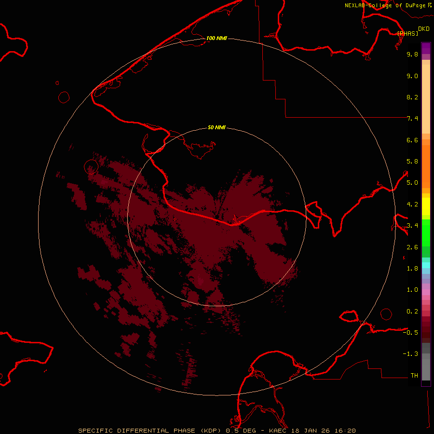Click the 2.6 legend value

(x=412, y=247)
